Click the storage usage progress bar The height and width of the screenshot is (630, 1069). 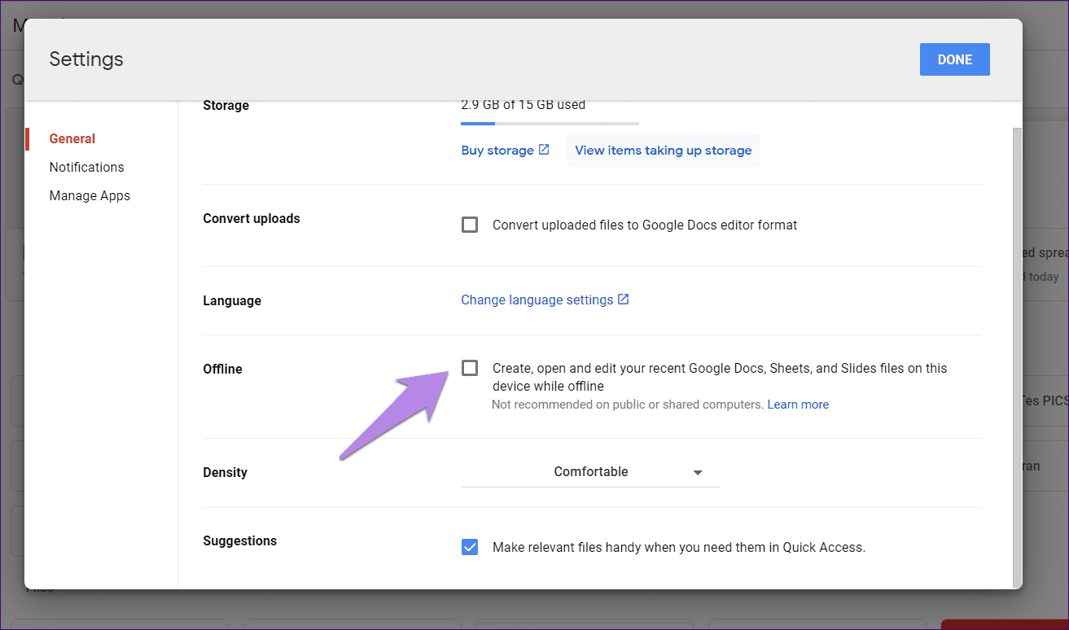point(550,123)
